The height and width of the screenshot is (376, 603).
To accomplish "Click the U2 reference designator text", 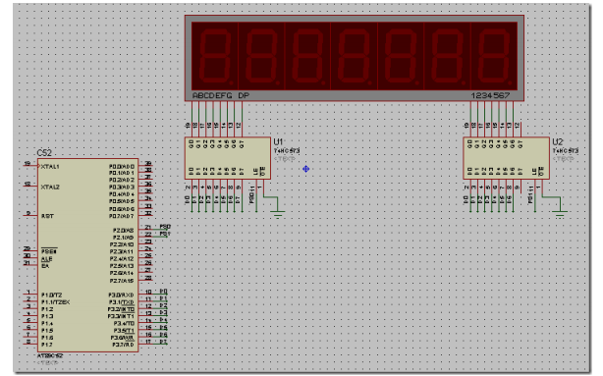I will (557, 142).
